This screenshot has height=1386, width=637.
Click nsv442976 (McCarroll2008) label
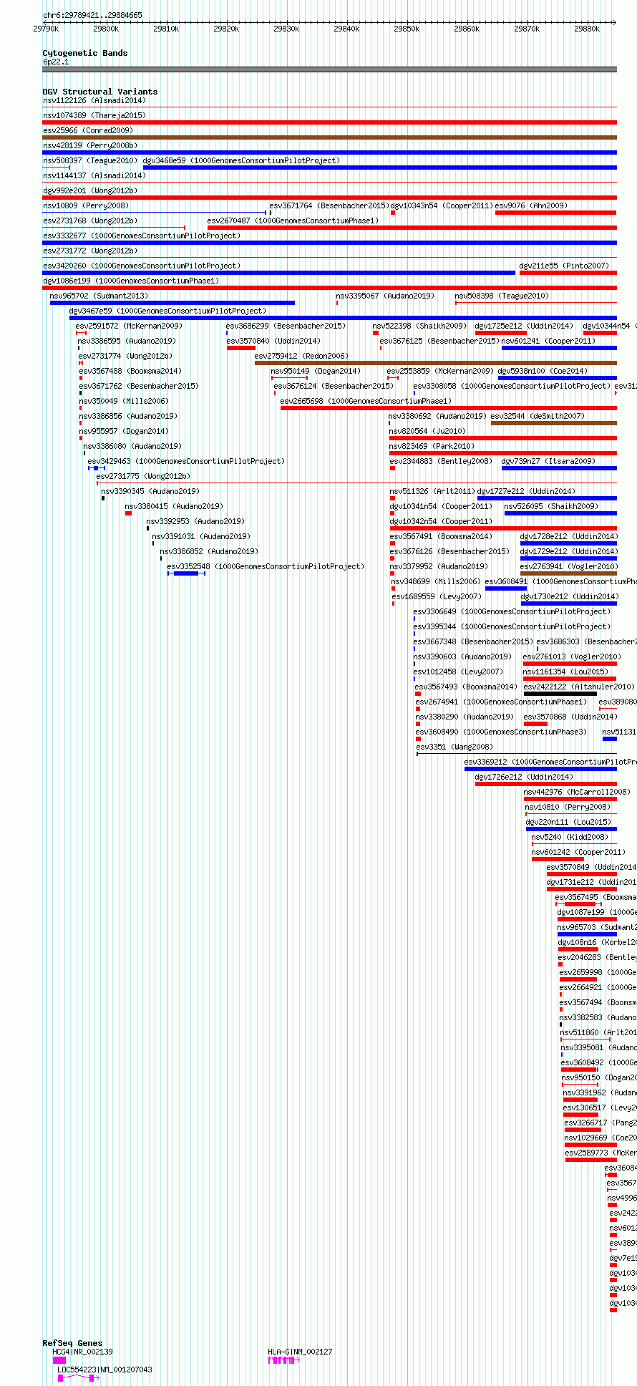(577, 792)
